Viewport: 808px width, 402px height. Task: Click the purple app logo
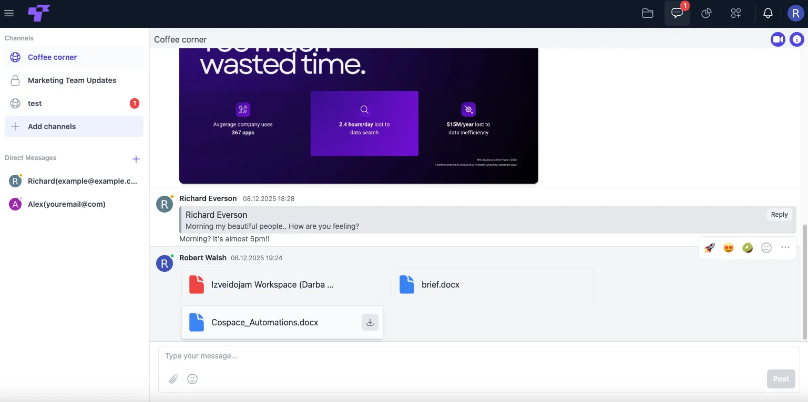point(39,13)
